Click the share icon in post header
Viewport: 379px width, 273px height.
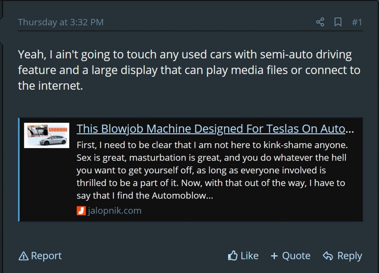pos(320,22)
